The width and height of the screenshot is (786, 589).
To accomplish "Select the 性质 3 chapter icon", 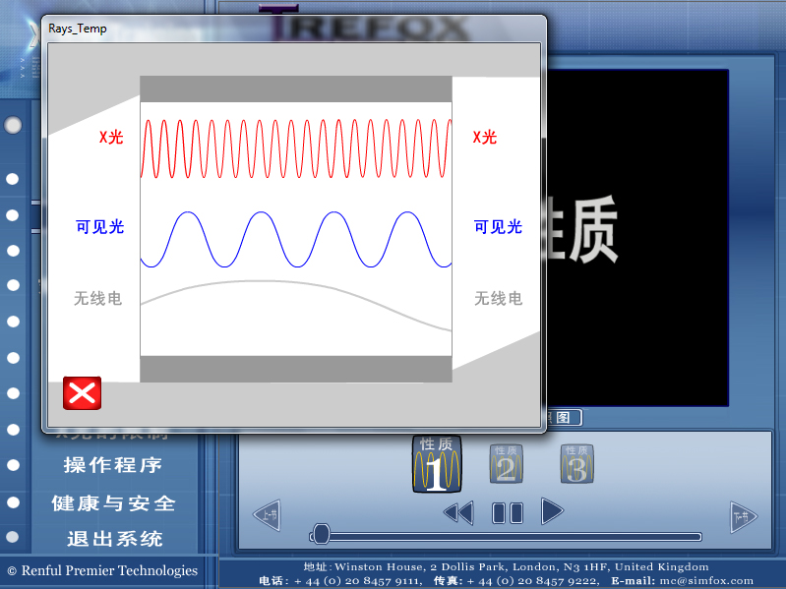I will tap(576, 464).
